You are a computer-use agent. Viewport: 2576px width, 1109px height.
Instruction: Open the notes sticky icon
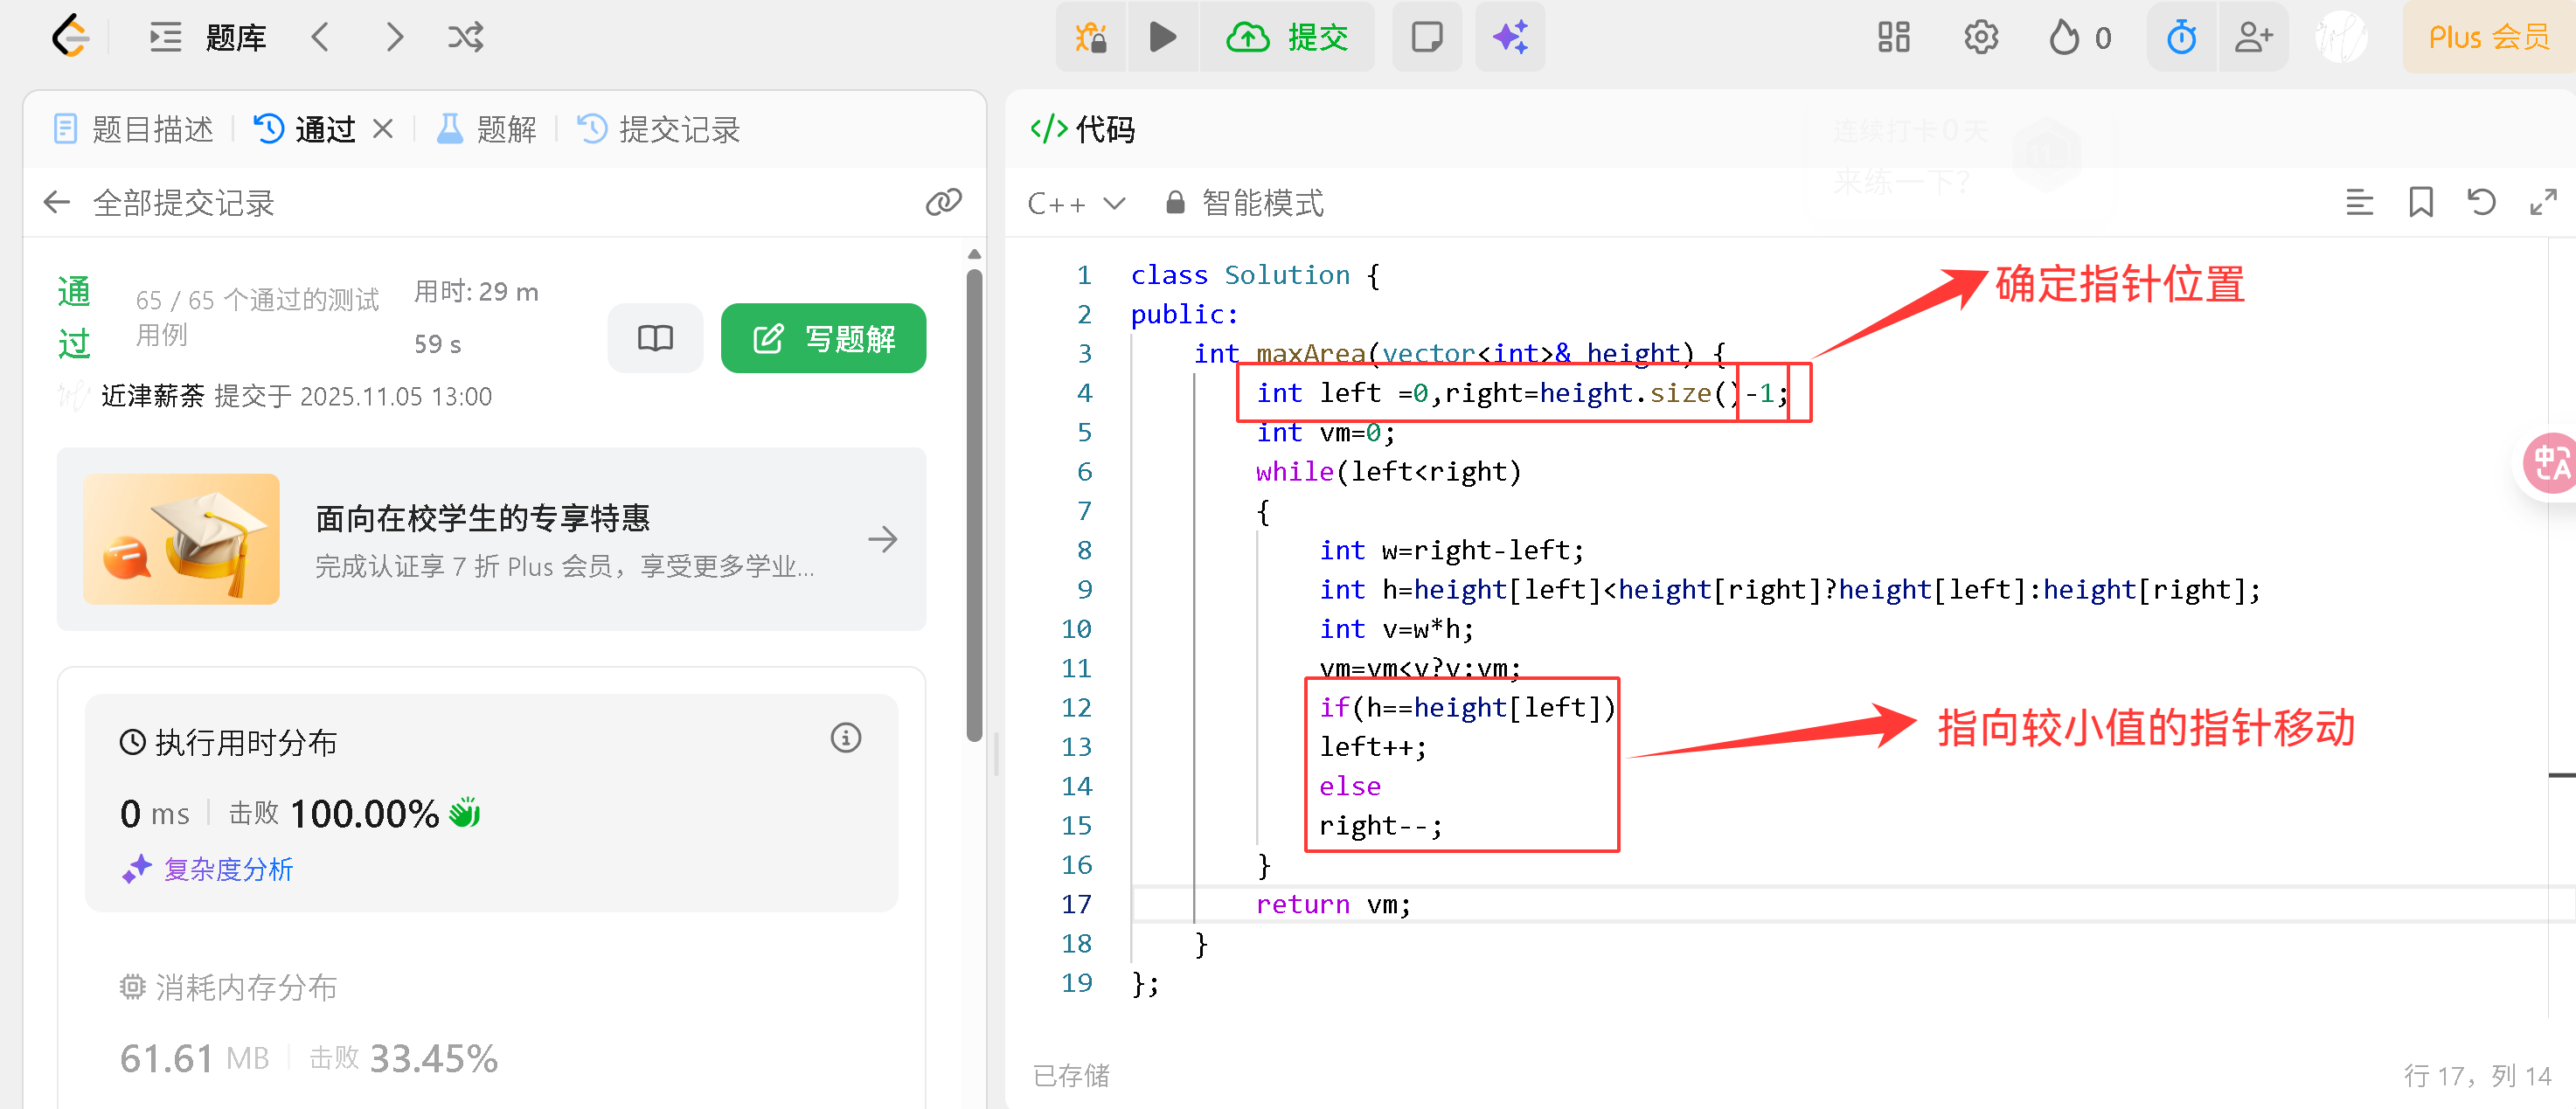[1426, 38]
